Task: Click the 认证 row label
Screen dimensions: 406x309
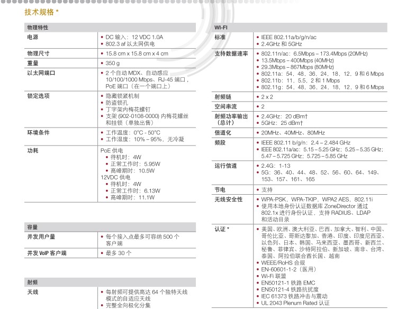Action: point(222,229)
